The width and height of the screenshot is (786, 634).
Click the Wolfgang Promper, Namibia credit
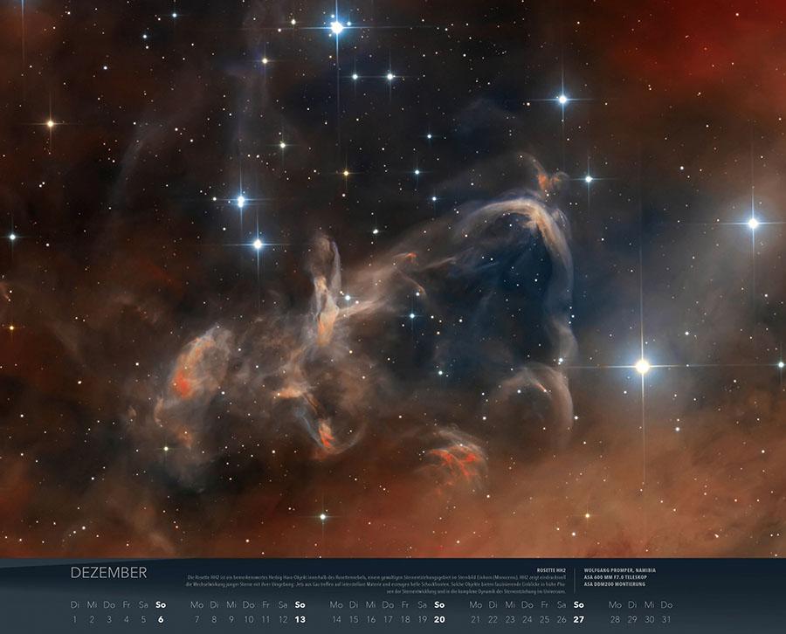click(x=619, y=569)
